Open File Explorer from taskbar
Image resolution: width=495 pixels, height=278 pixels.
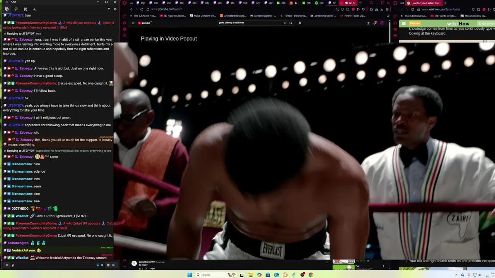pos(251,275)
